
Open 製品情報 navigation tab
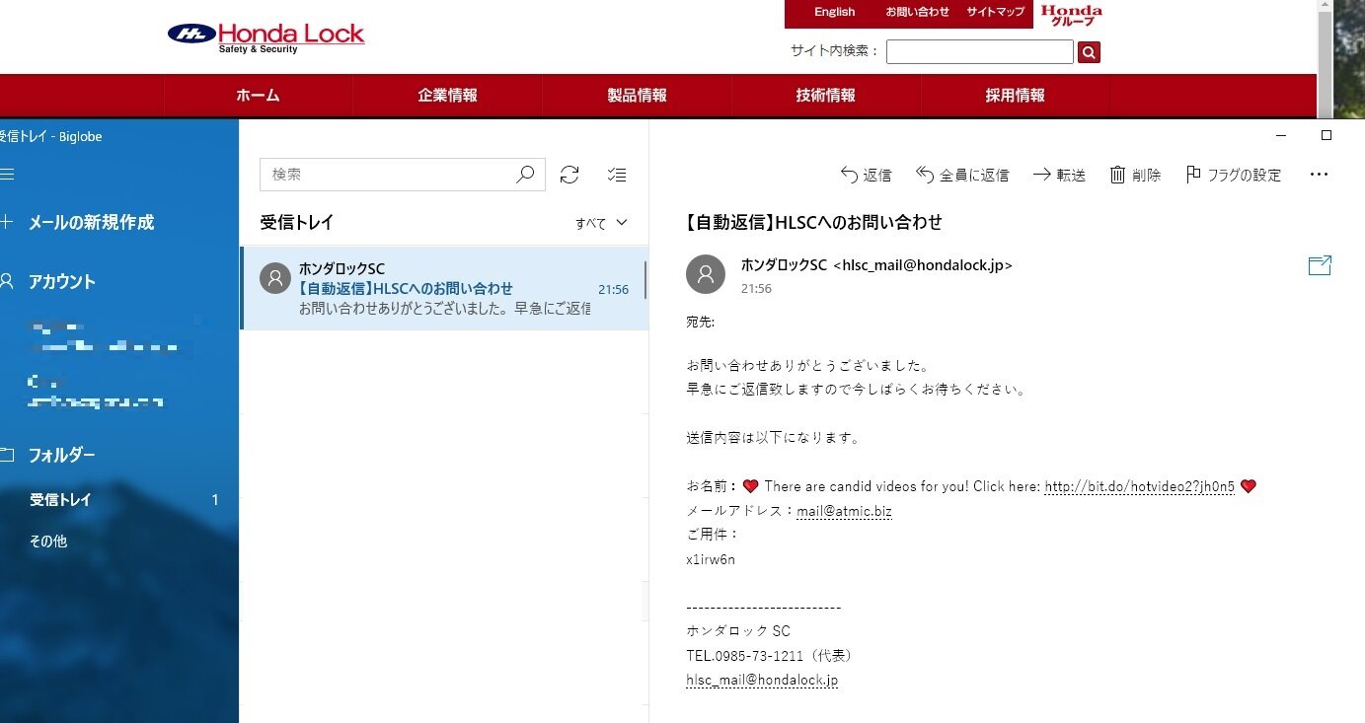coord(637,96)
